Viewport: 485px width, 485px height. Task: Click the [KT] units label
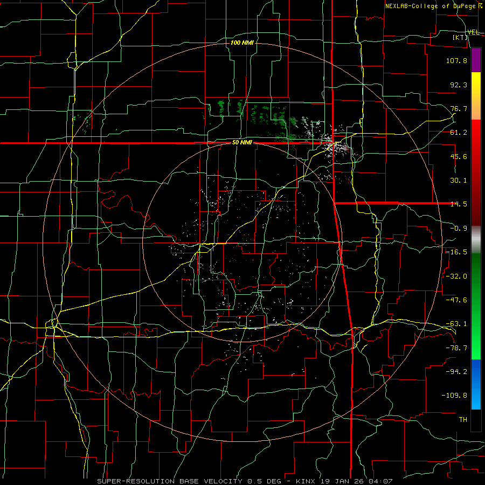[x=460, y=37]
